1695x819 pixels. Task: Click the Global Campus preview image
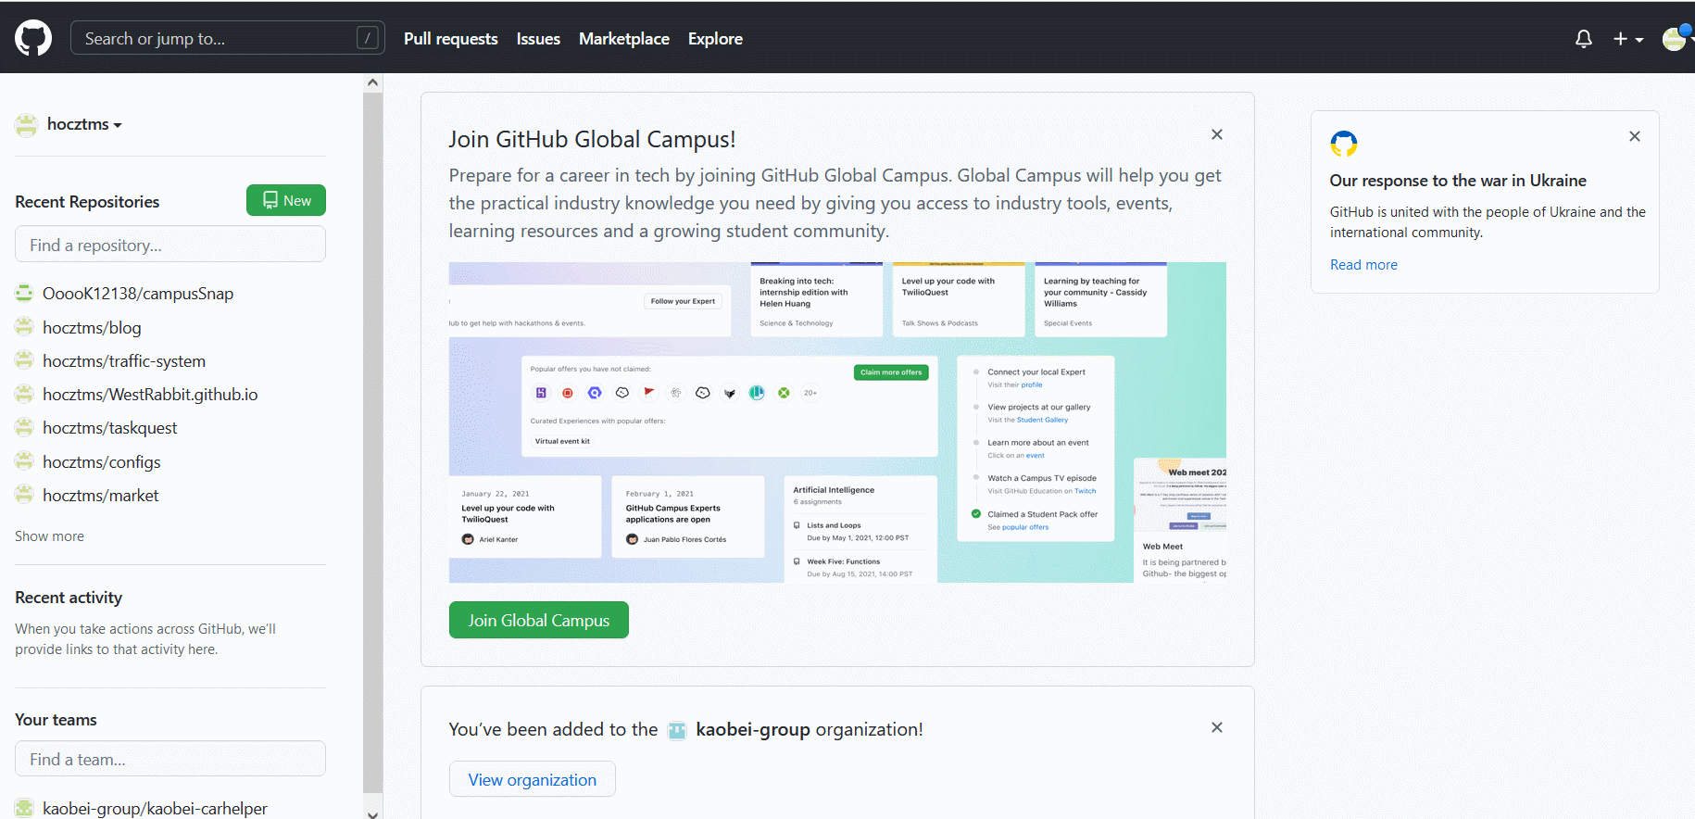tap(837, 422)
